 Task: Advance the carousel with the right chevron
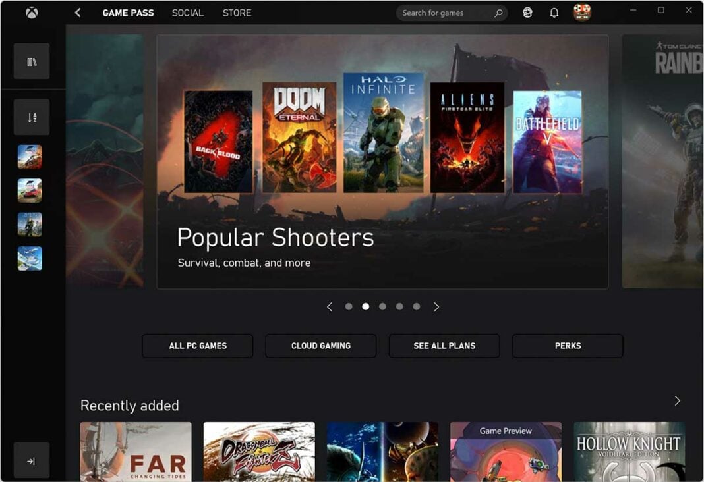[x=436, y=306]
